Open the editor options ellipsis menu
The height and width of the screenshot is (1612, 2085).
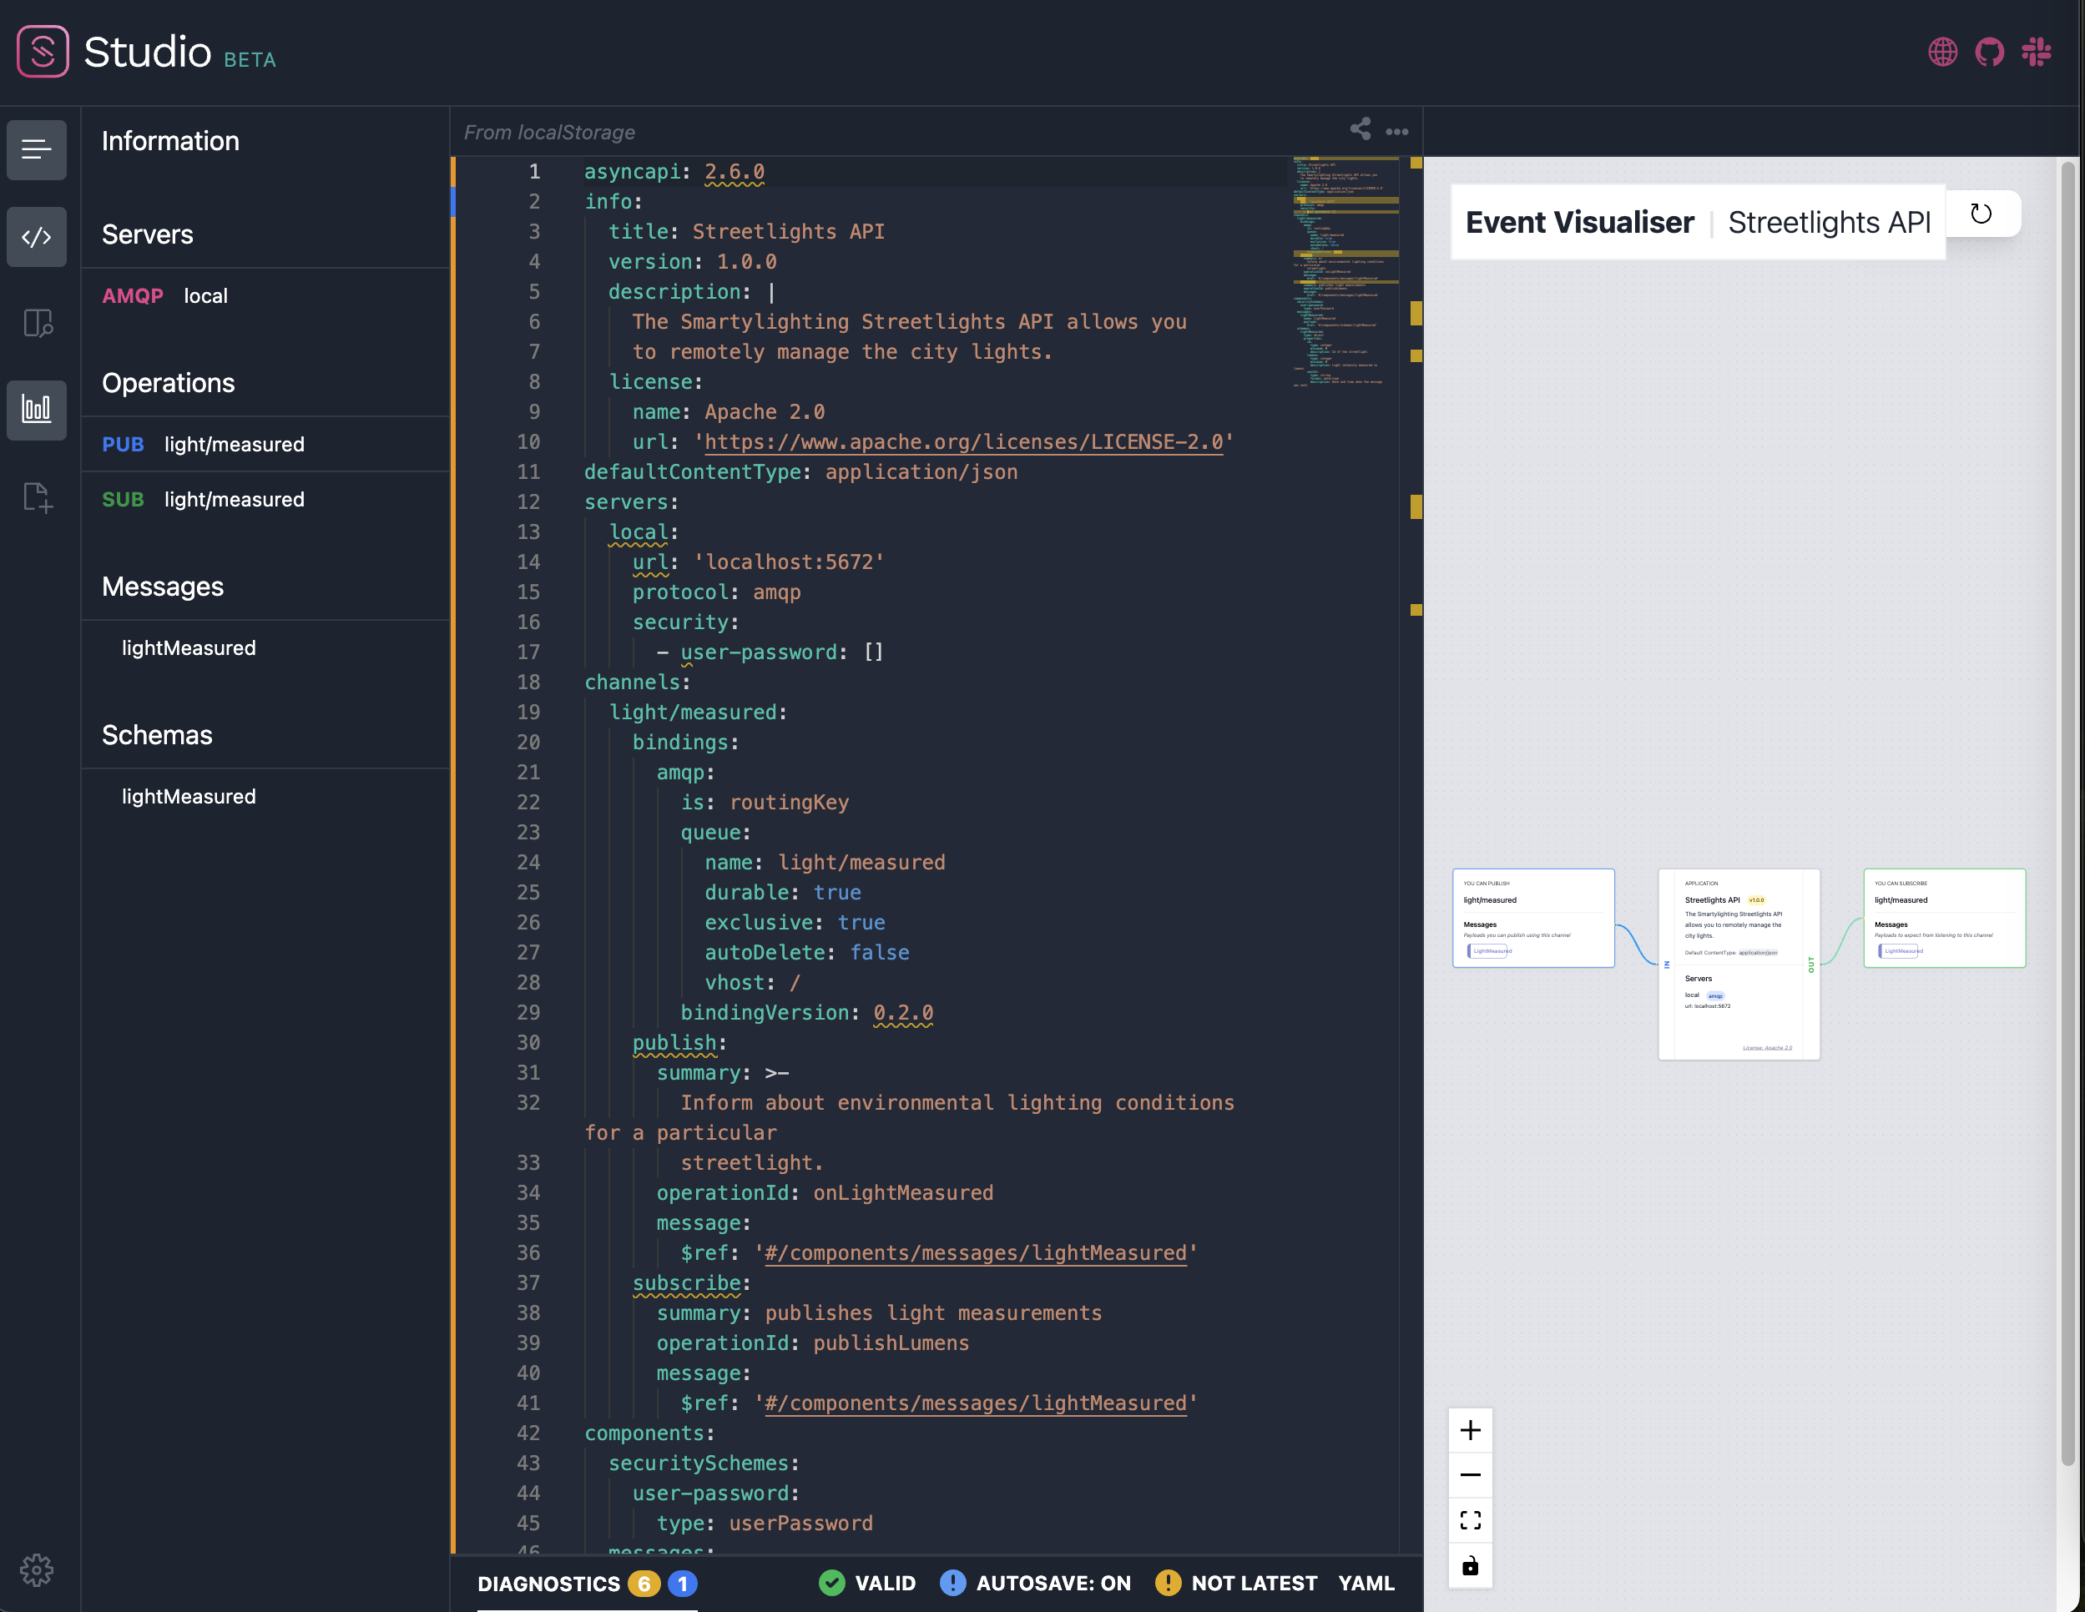pyautogui.click(x=1396, y=132)
